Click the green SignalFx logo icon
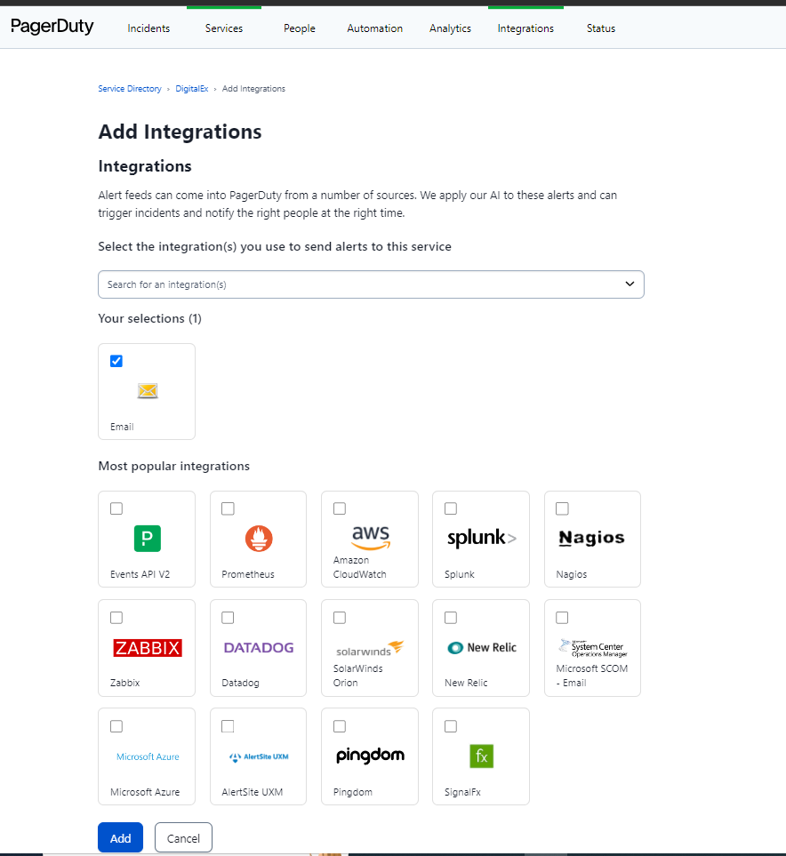 (x=481, y=756)
